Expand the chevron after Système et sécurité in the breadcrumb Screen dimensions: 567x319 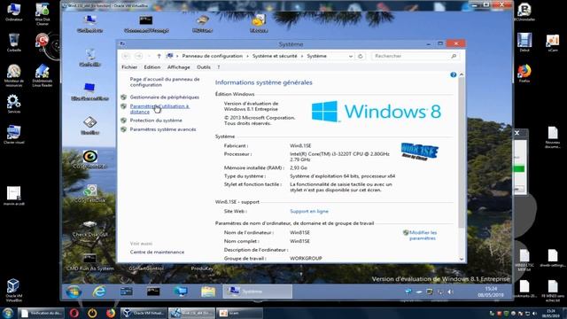[302, 56]
